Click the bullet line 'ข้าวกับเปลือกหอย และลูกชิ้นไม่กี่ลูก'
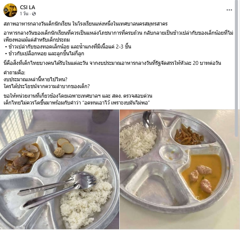This screenshot has width=240, height=230. 45,54
